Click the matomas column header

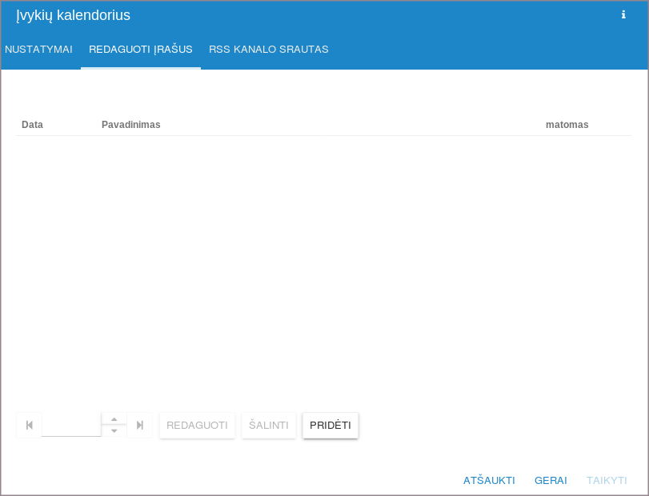[x=567, y=125]
